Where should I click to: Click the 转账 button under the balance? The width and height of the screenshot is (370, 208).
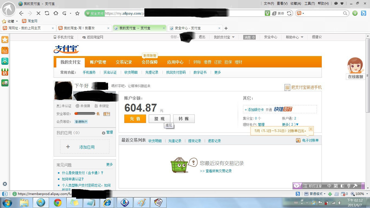[x=184, y=119]
